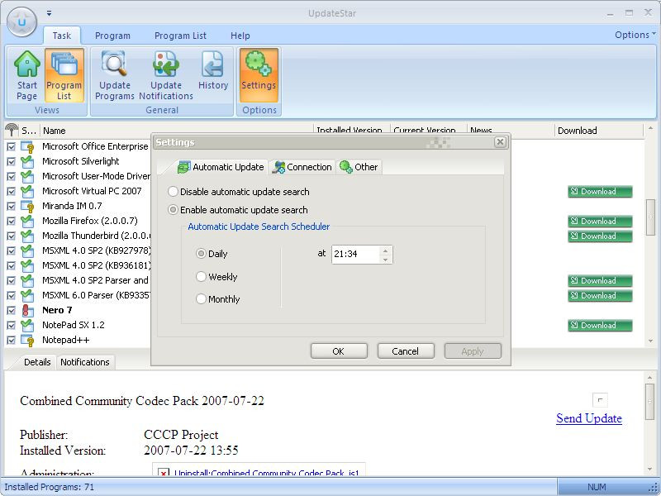Select the Nero 7 program row
Image resolution: width=661 pixels, height=496 pixels.
click(57, 311)
